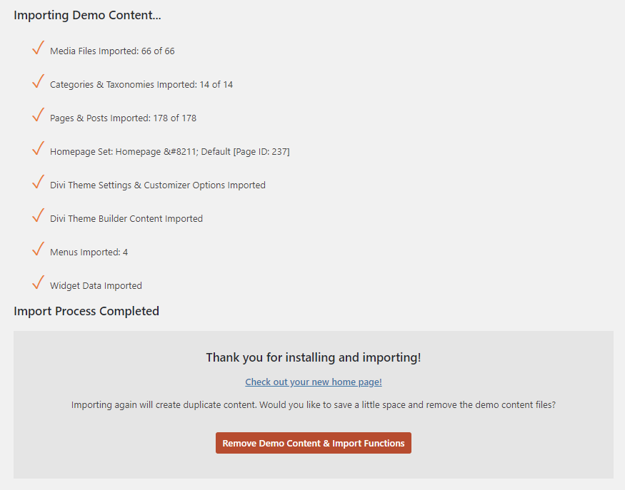The image size is (625, 490).
Task: Click the checkmark beside Homepage Set
Action: (x=39, y=148)
